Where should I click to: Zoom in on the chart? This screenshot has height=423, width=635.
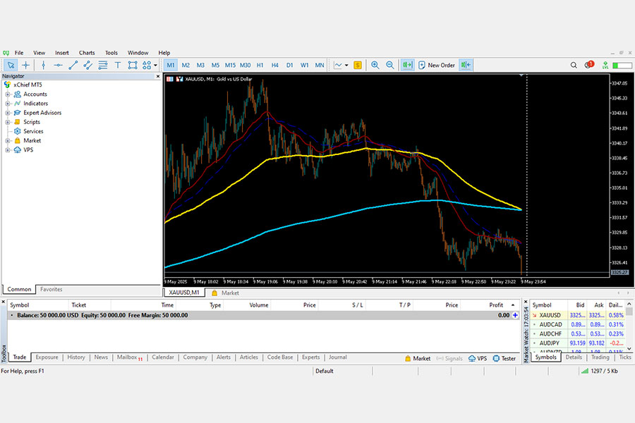(x=375, y=65)
